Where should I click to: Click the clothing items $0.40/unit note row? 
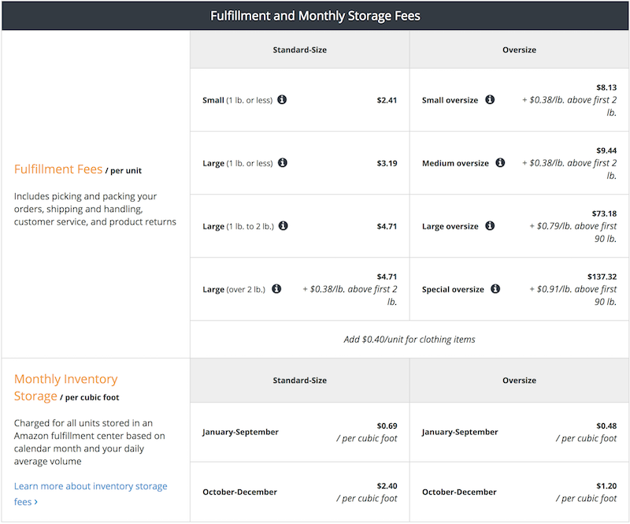(x=409, y=339)
